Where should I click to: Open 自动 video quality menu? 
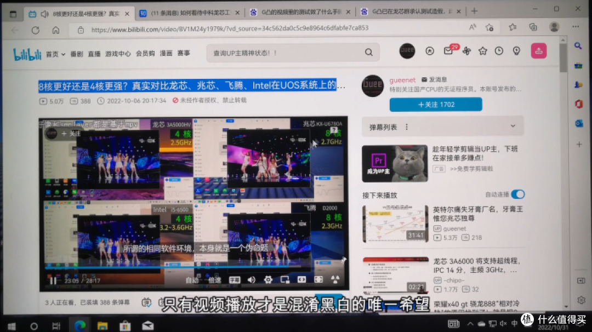[192, 280]
